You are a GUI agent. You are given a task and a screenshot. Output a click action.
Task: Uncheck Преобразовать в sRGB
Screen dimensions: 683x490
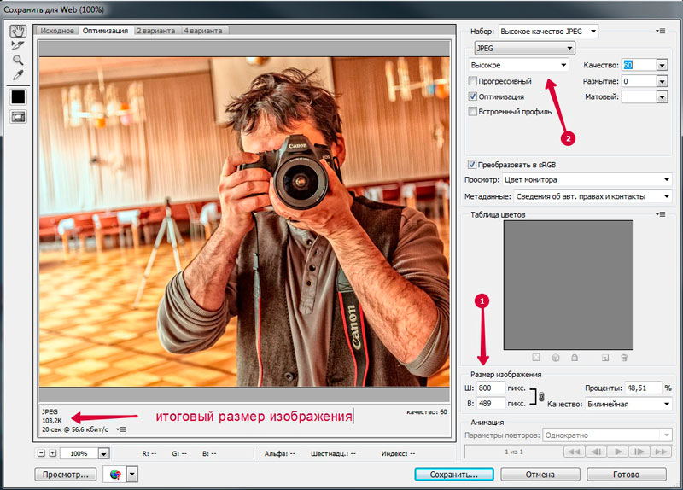point(473,164)
